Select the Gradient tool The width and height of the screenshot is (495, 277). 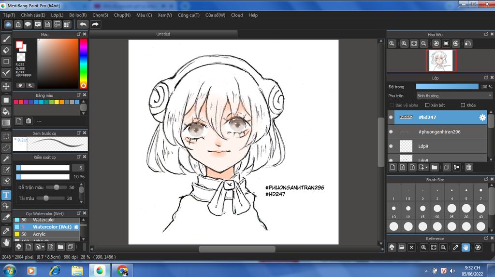pyautogui.click(x=6, y=123)
